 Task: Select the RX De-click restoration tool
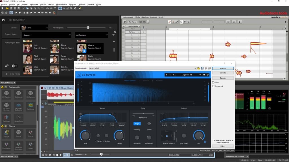coord(6,94)
